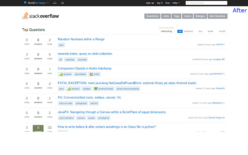This screenshot has width=248, height=155.
Task: Focus the Search Q&A input field
Action: tap(207, 3)
